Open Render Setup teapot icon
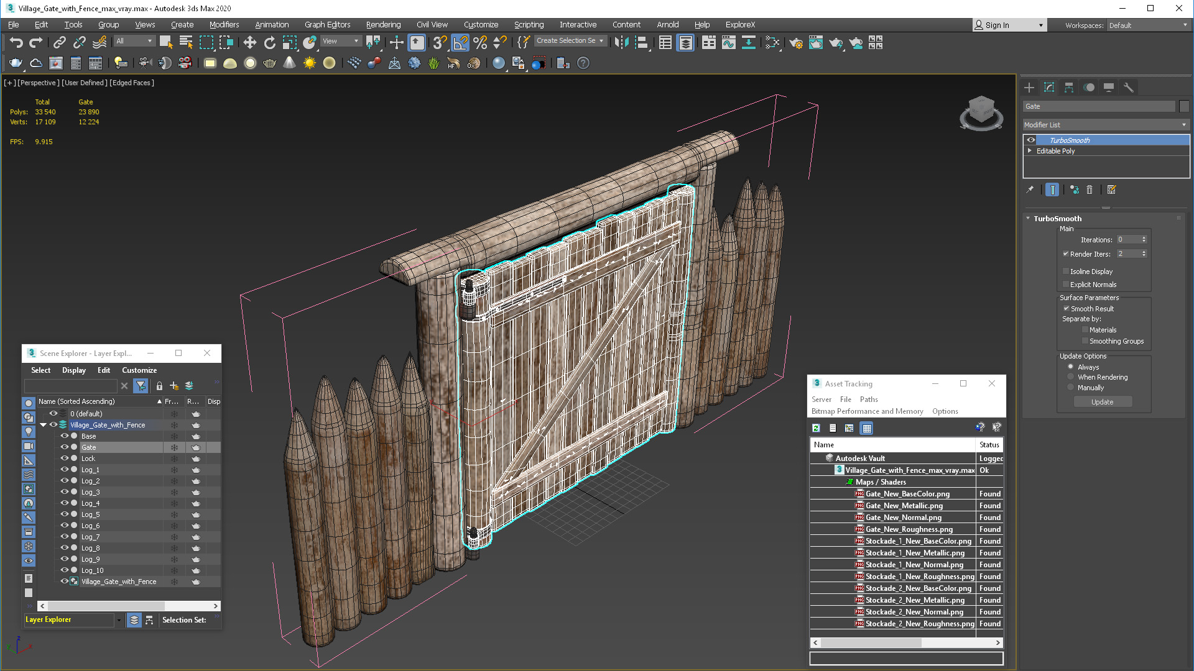The image size is (1194, 671). 796,42
